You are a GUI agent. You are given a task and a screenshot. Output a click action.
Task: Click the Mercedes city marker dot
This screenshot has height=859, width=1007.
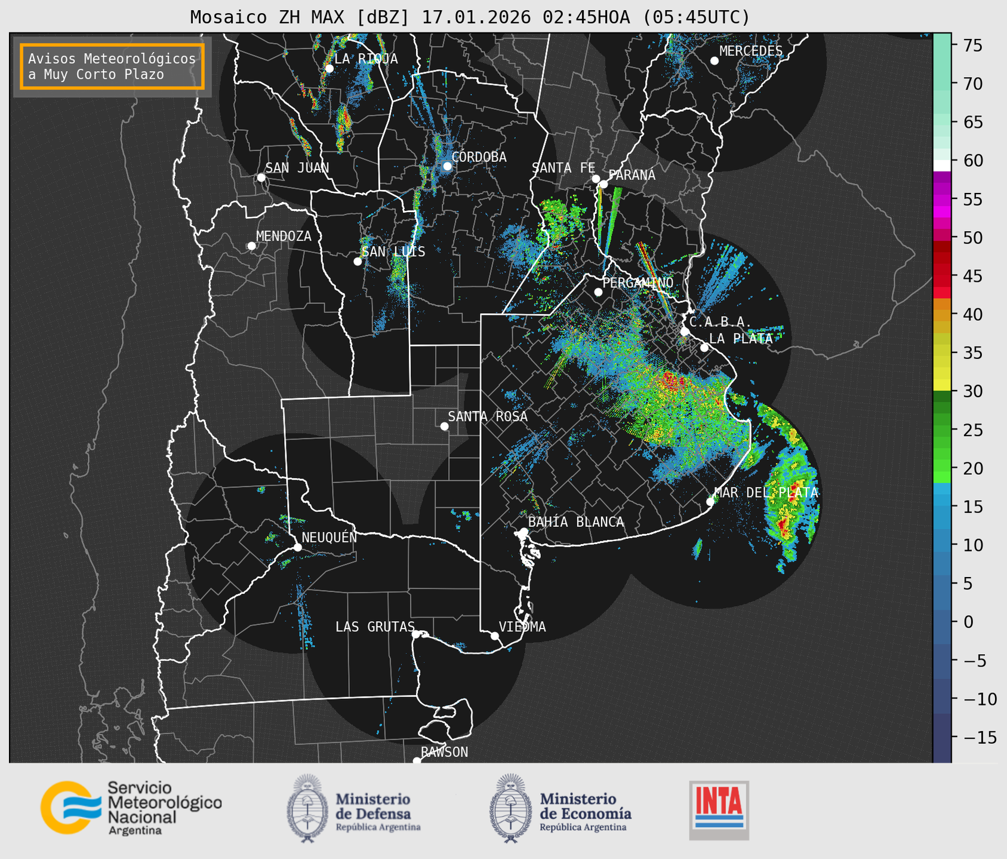point(715,61)
